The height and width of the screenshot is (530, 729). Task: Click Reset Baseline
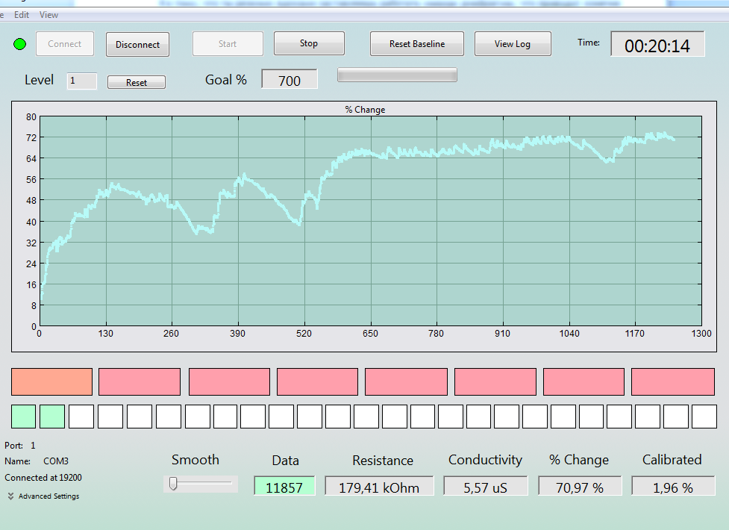[417, 44]
